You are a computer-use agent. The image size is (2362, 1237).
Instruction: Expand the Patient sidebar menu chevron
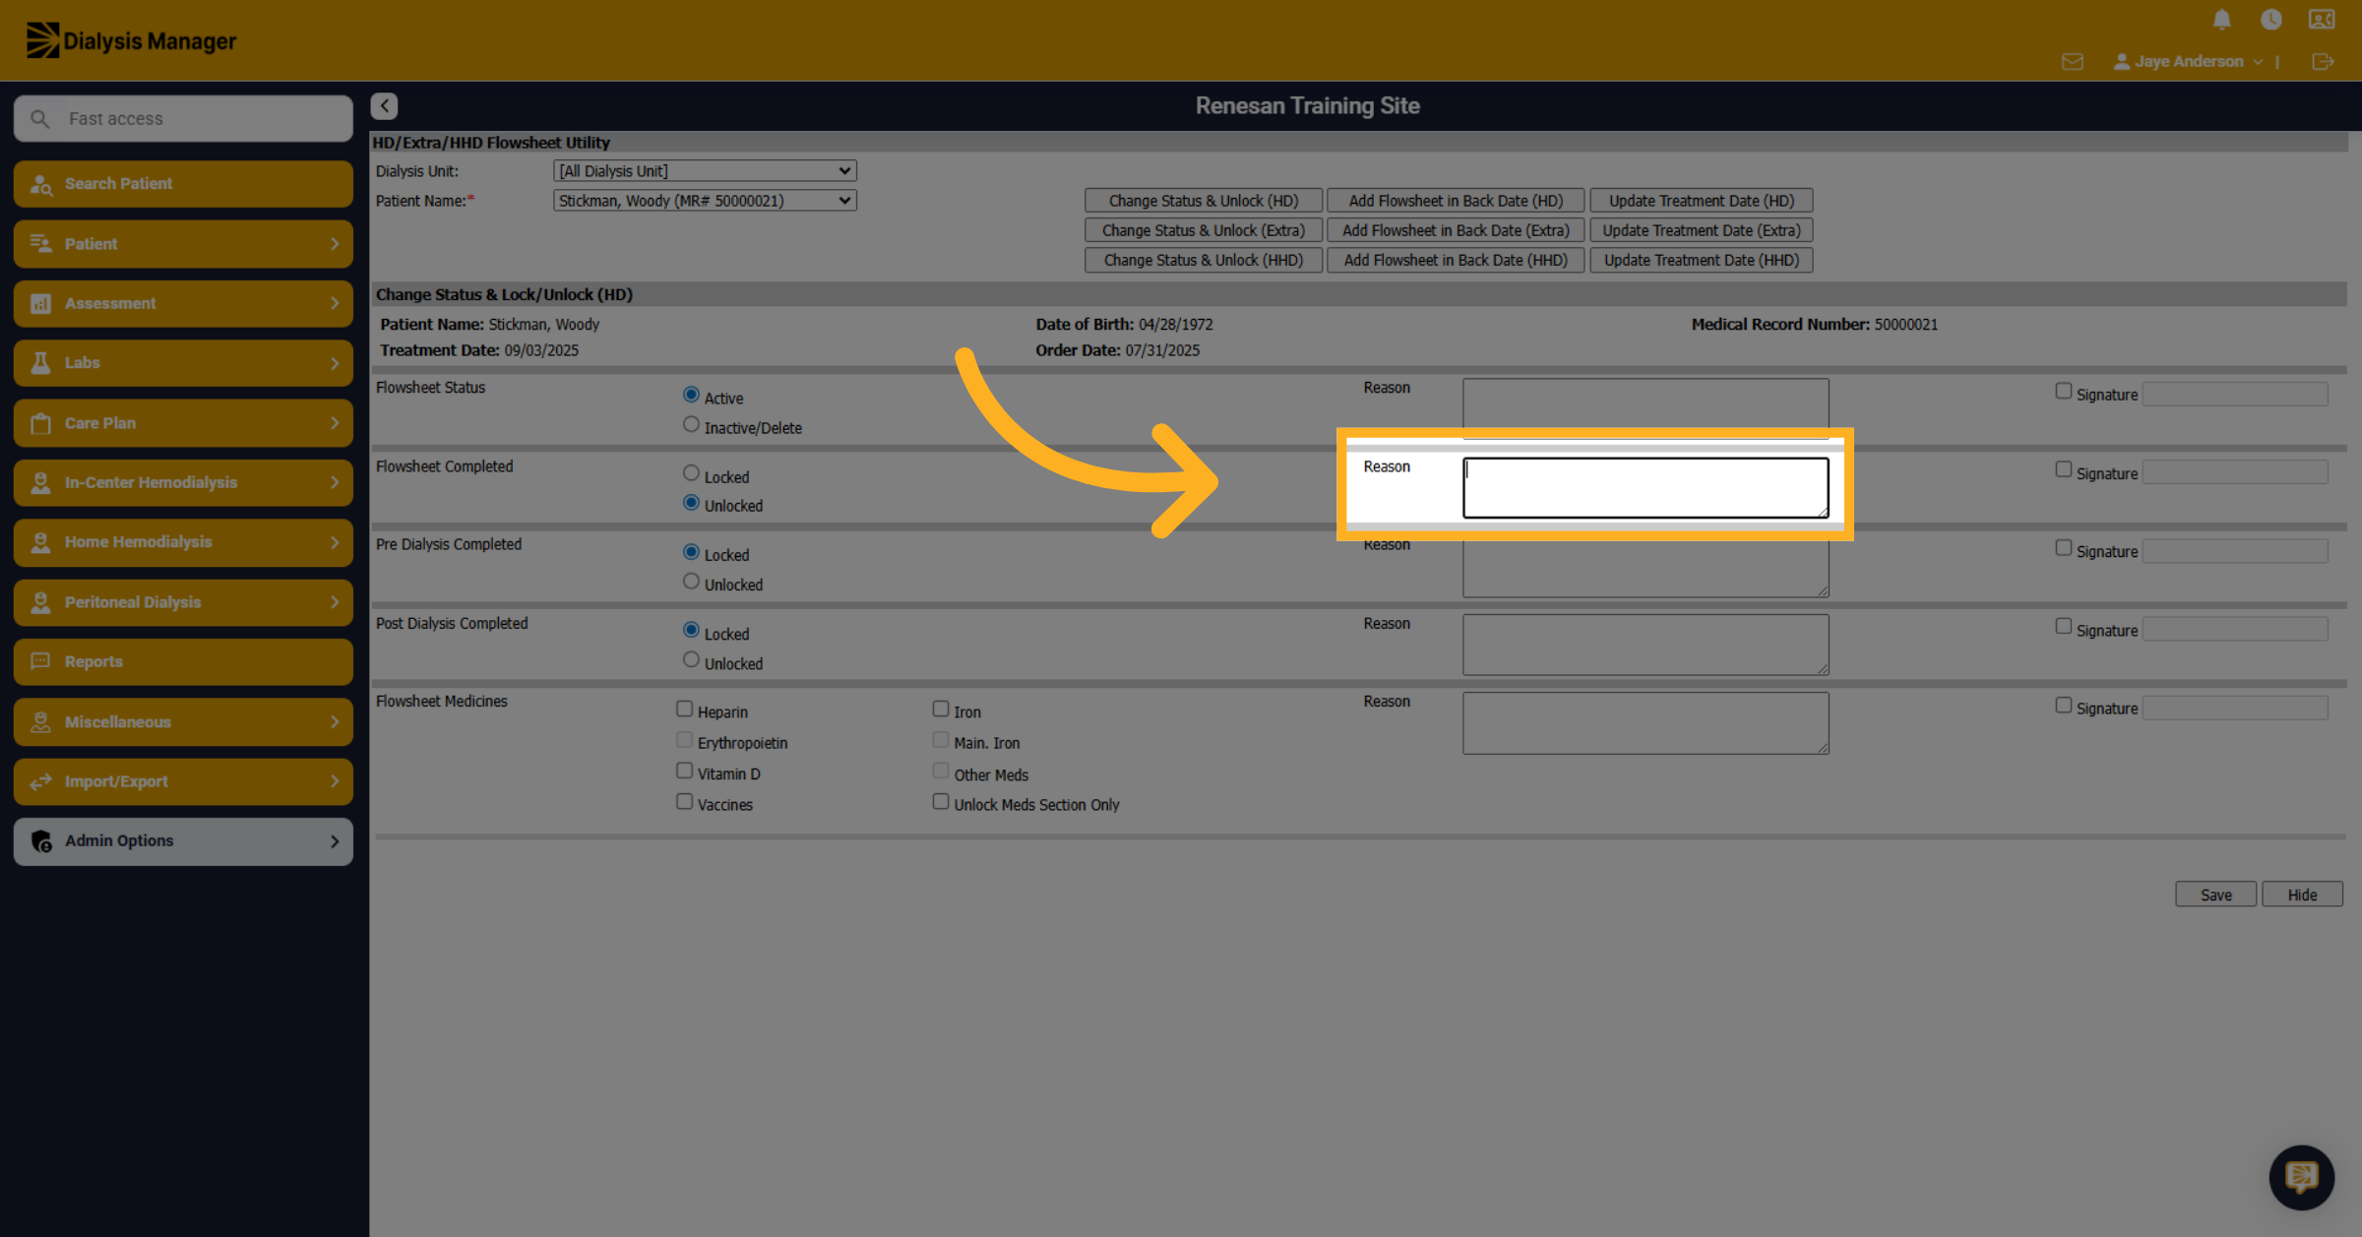click(335, 244)
